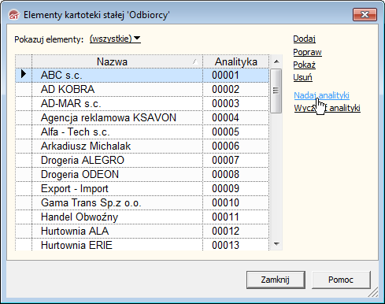This screenshot has height=304, width=385.
Task: Open the Pokazuj elementy (wszystkie) dropdown
Action: pos(115,39)
